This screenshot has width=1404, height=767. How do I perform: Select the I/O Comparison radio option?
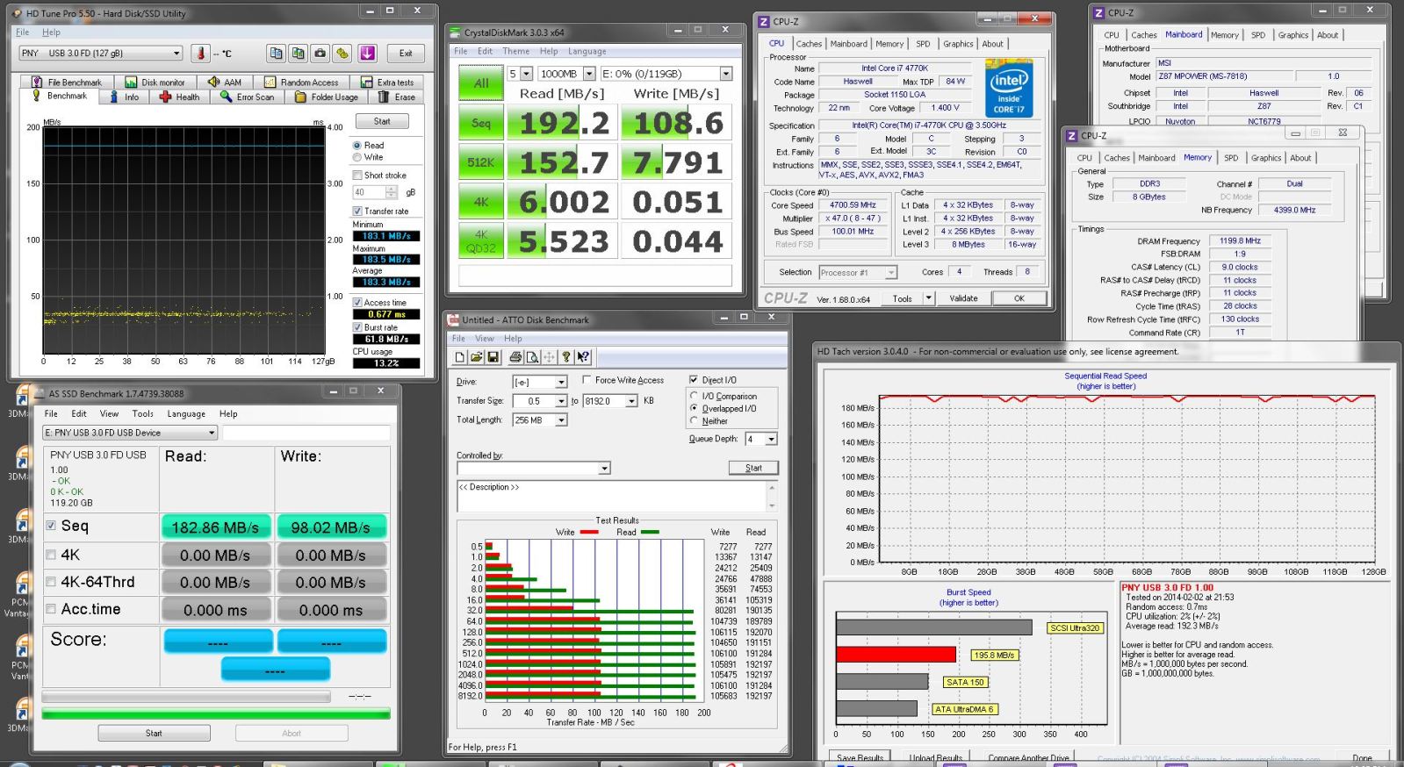694,397
